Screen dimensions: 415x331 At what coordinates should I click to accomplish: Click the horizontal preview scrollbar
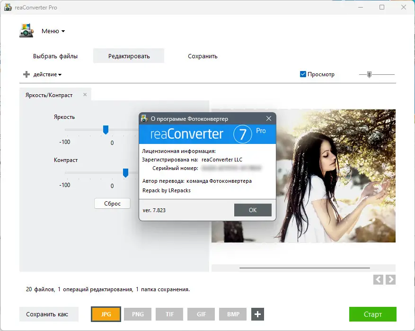(304, 268)
